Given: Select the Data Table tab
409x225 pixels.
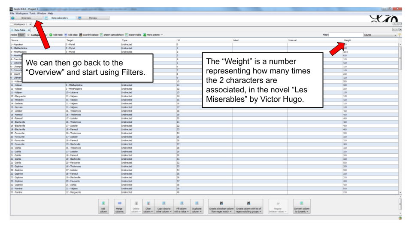Looking at the screenshot, I should [x=20, y=30].
